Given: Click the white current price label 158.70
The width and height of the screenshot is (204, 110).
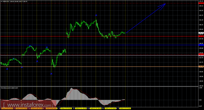Looking at the screenshot, I should point(201,33).
